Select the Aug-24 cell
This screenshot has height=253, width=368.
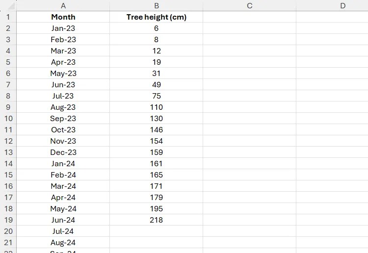(x=63, y=242)
